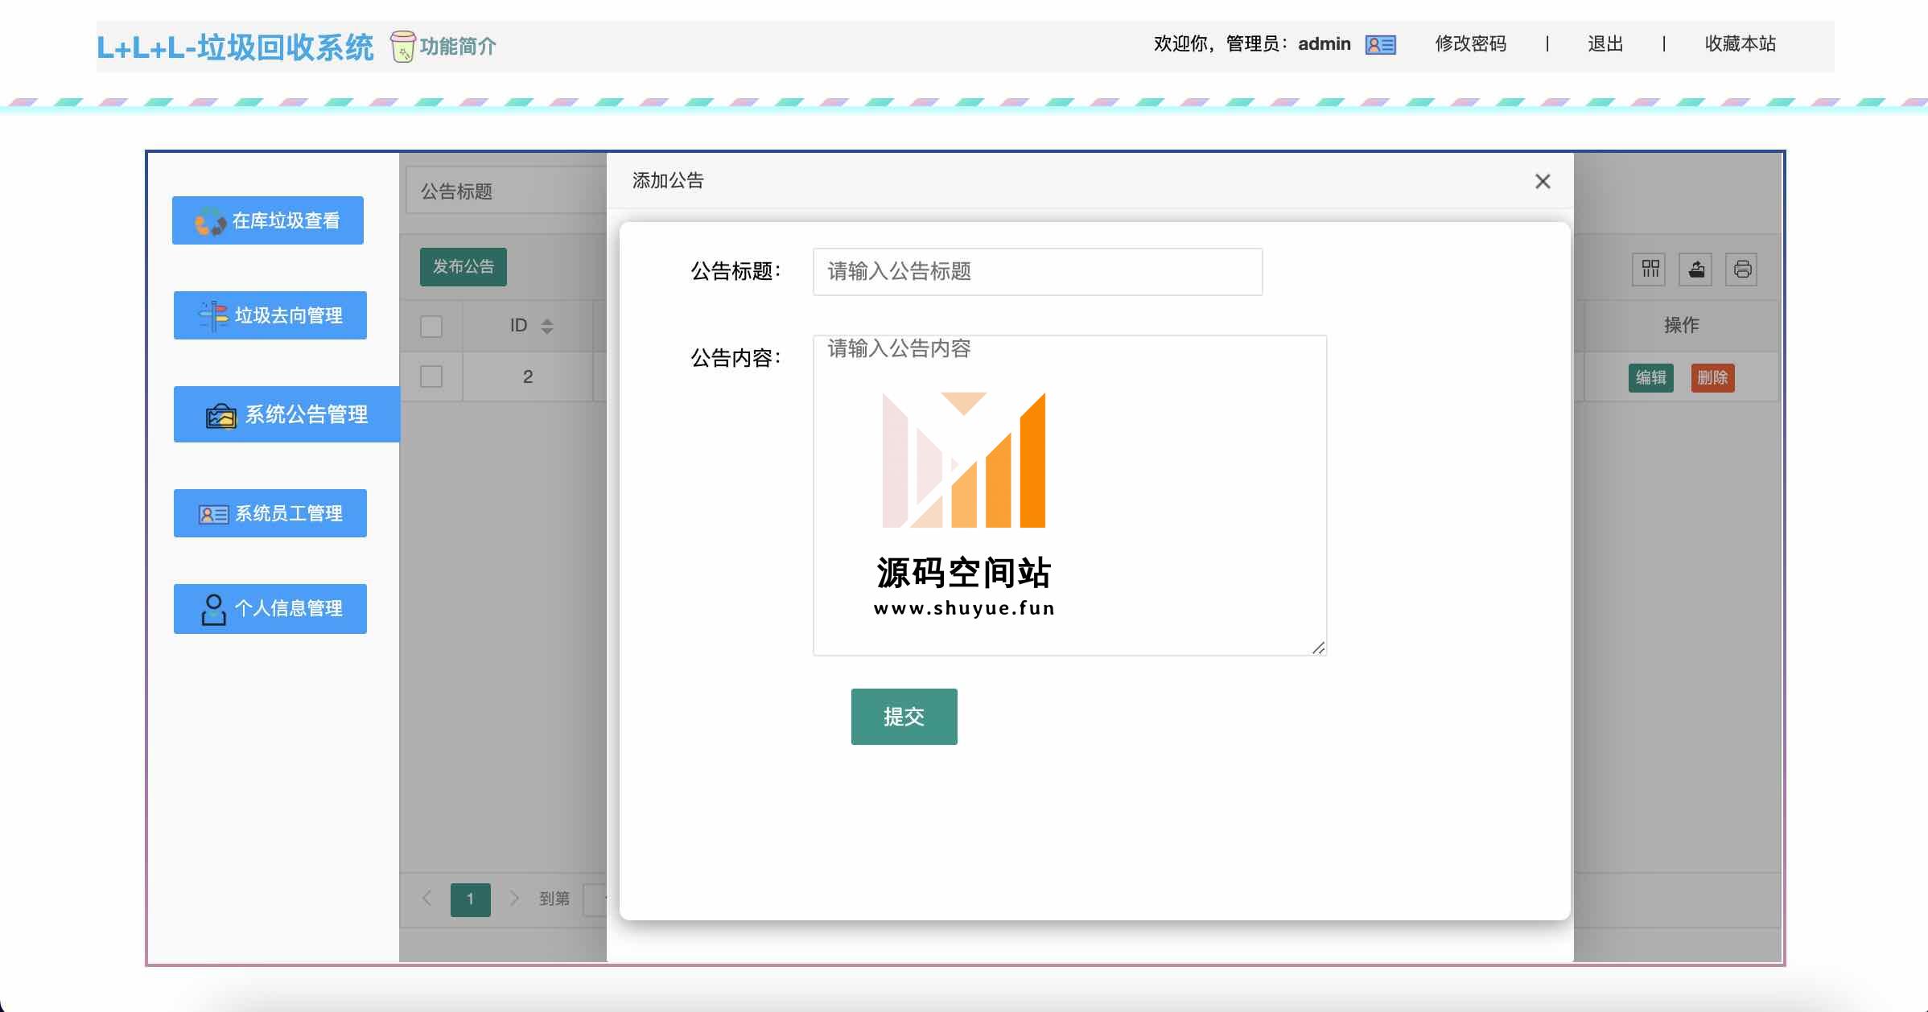Select page 1 in pagination
The width and height of the screenshot is (1928, 1012).
pyautogui.click(x=471, y=899)
